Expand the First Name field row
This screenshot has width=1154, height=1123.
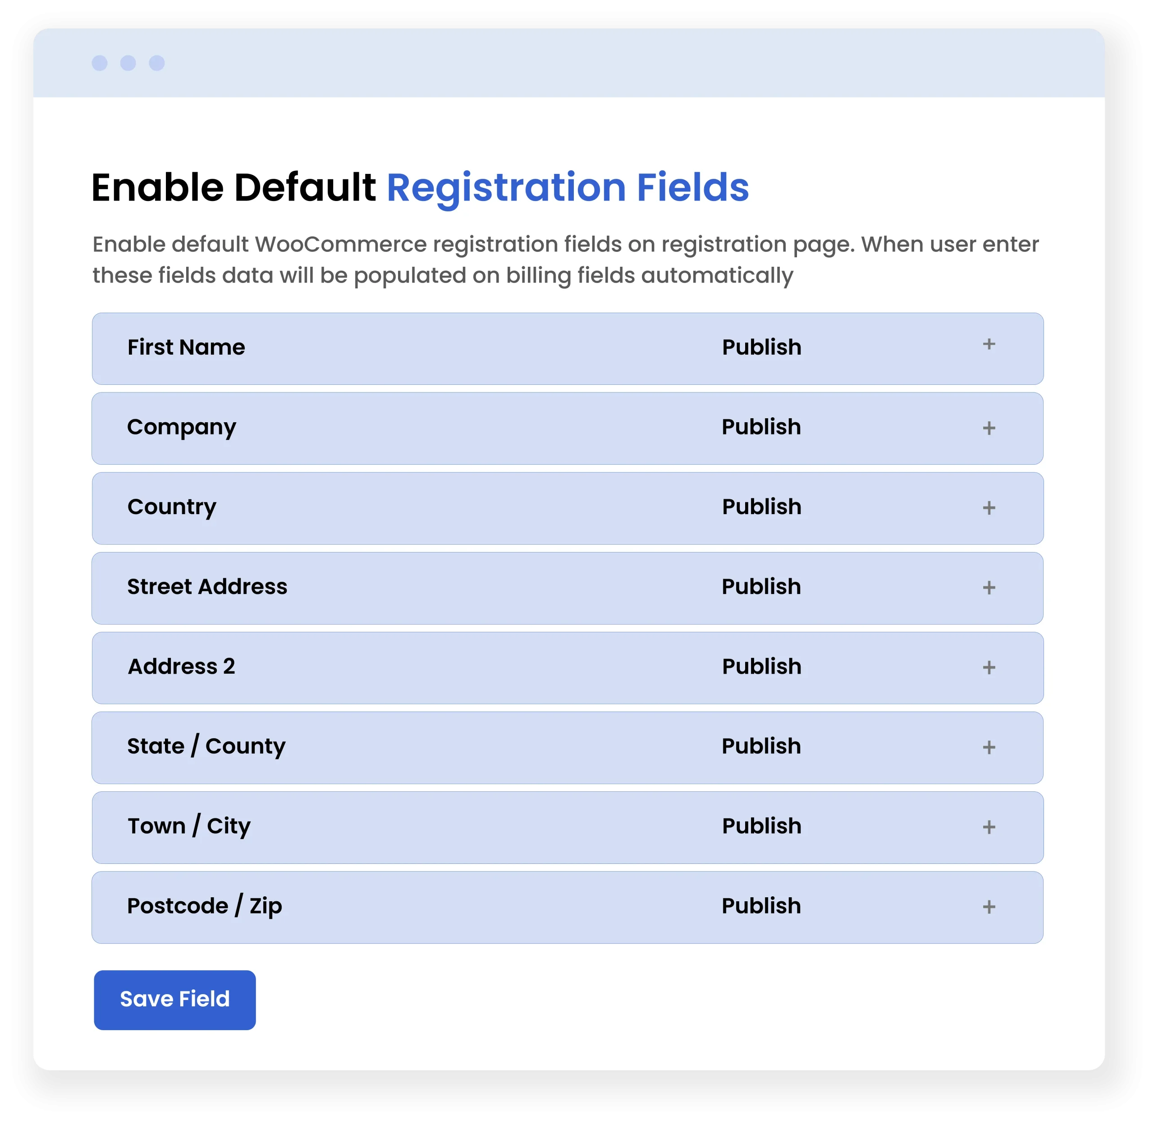[x=989, y=344]
